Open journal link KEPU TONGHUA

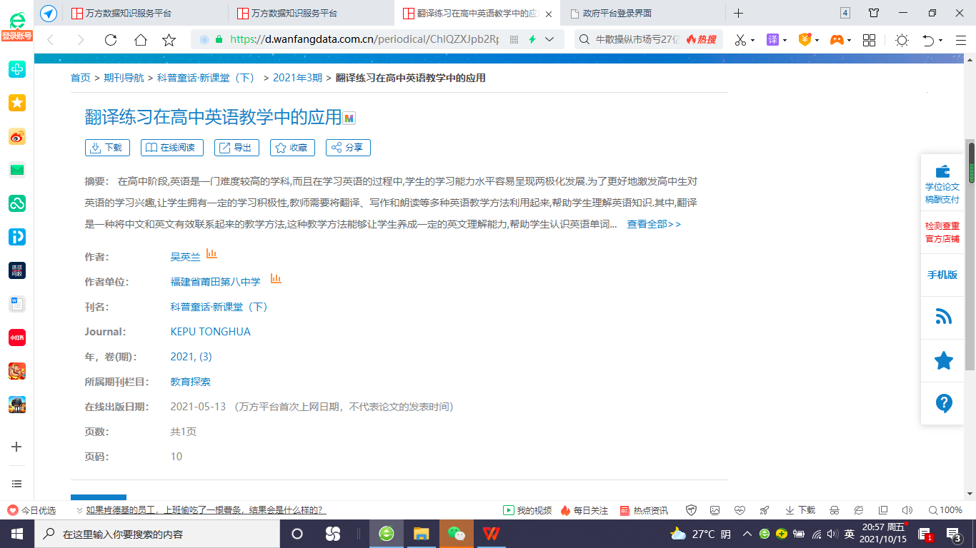pos(211,332)
